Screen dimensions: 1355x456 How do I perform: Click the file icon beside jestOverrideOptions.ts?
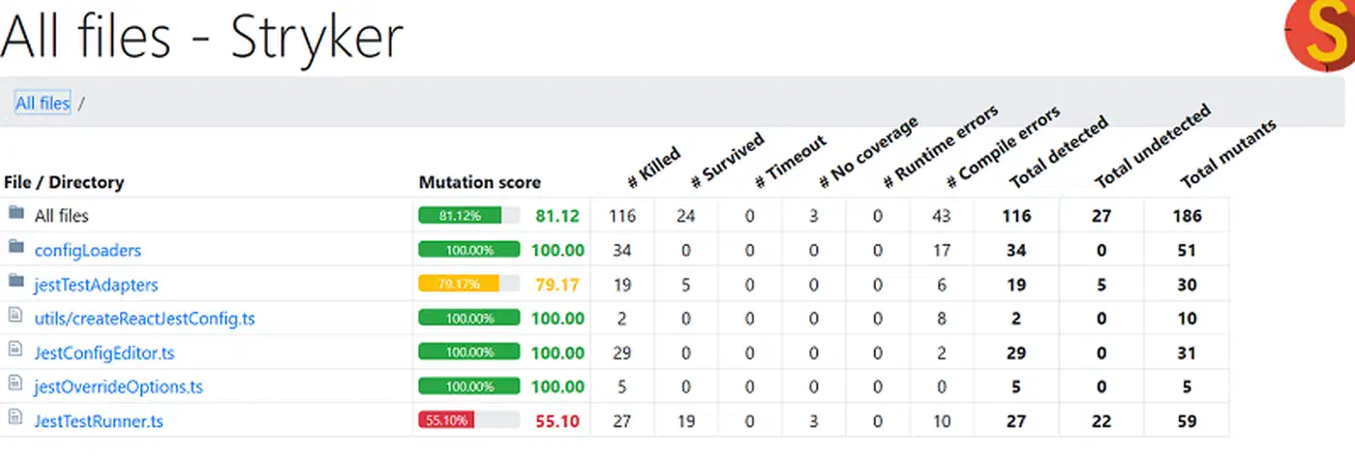tap(15, 385)
